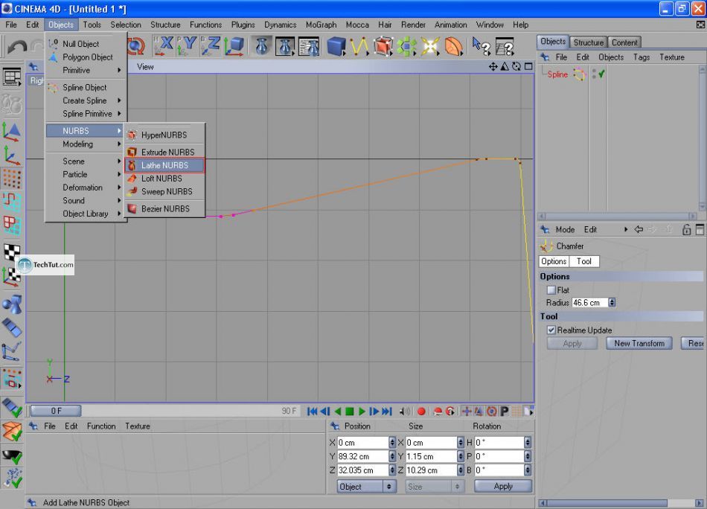The image size is (707, 509).
Task: Click the blue Cube primitive icon
Action: [x=336, y=46]
